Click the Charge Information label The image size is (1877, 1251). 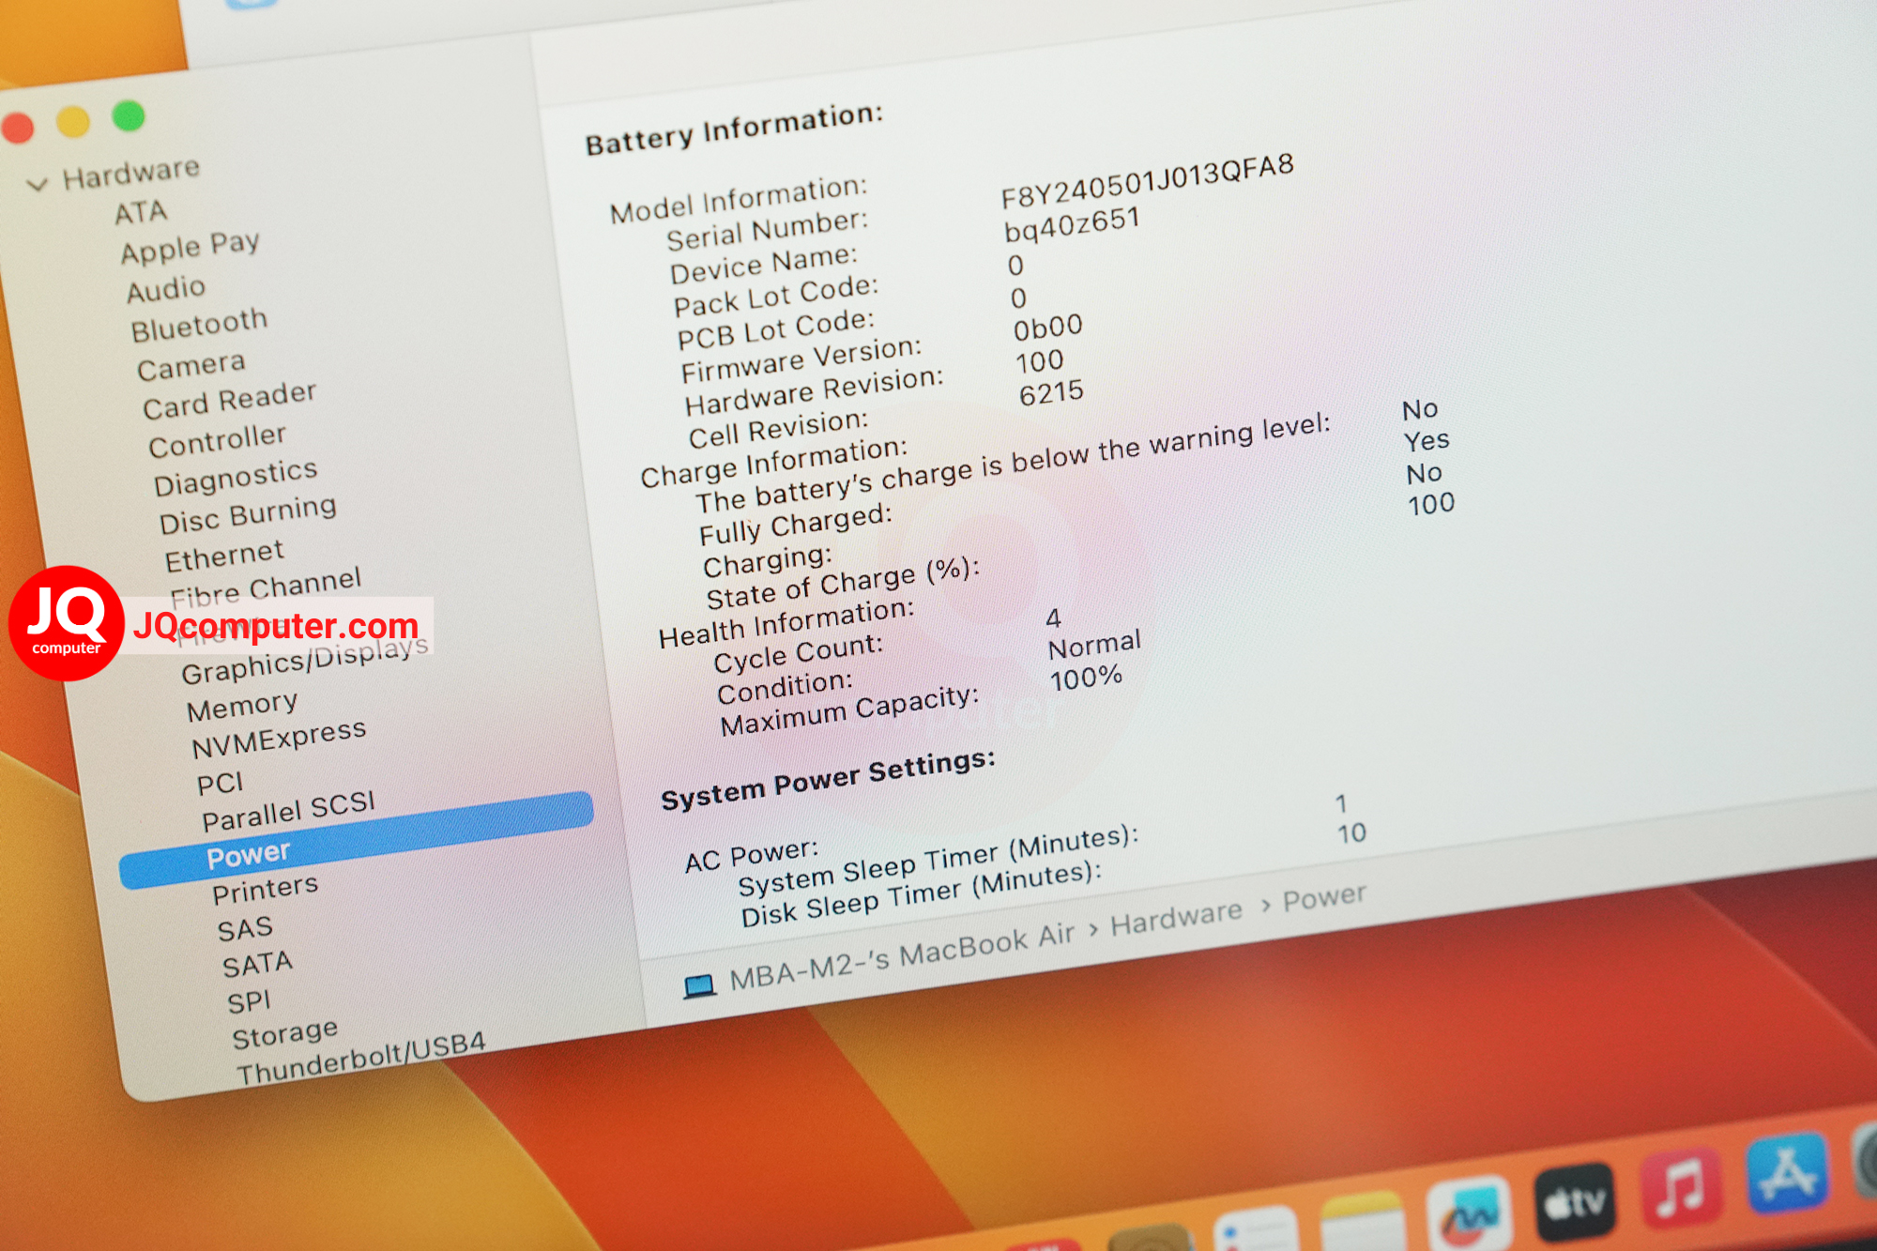774,462
